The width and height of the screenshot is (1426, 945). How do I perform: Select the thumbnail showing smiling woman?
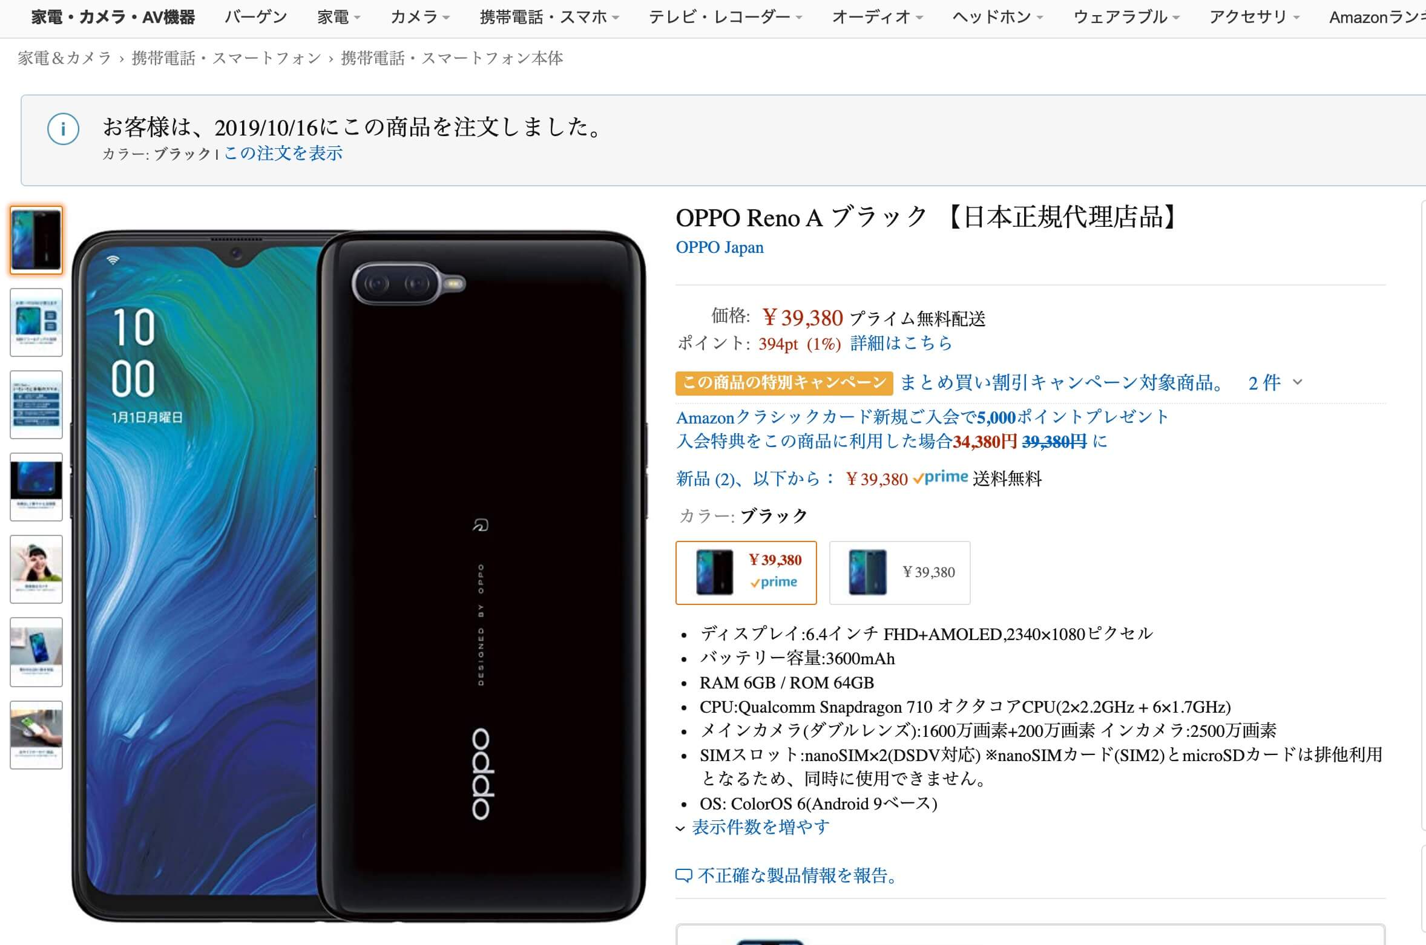(36, 569)
